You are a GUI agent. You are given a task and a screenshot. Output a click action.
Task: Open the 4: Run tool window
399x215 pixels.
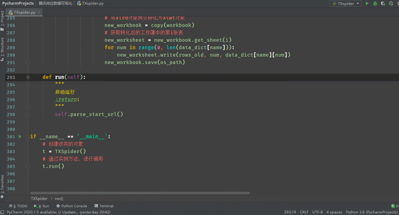42,206
